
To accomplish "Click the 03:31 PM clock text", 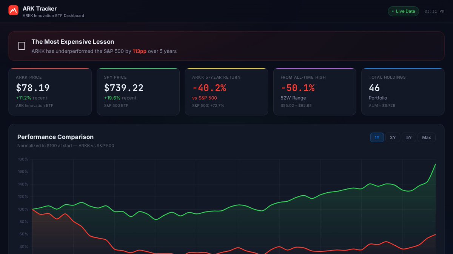I will click(x=435, y=11).
